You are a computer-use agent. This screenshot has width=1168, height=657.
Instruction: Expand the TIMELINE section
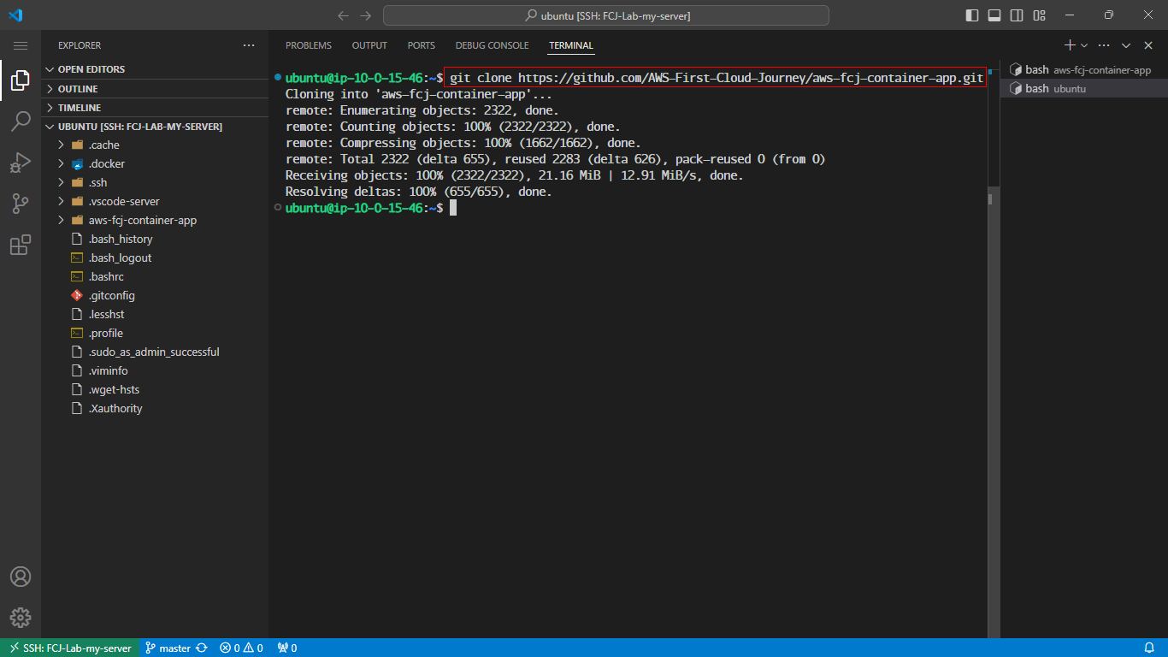point(155,108)
